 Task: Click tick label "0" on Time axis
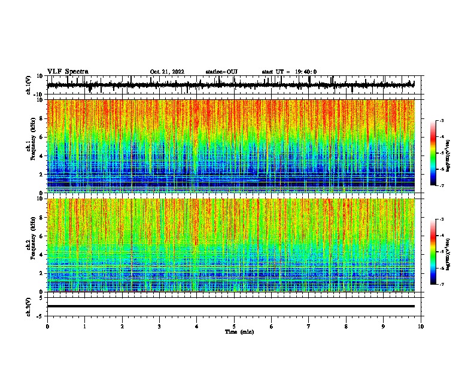(47, 327)
